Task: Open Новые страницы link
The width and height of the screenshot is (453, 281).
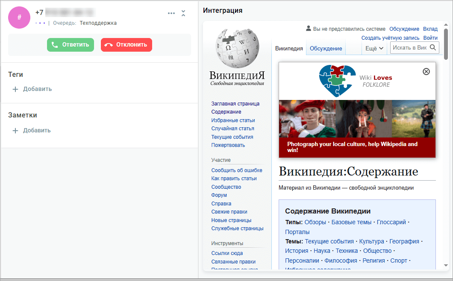Action: (x=231, y=220)
